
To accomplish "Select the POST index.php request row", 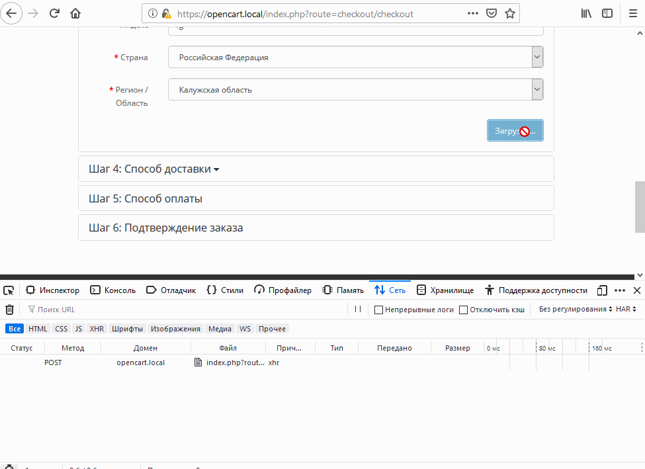I will click(x=323, y=362).
